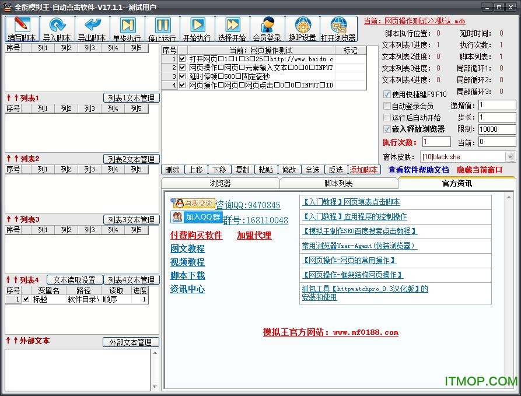Click the 上移 button
Screen dimensions: 521x396
(195, 170)
